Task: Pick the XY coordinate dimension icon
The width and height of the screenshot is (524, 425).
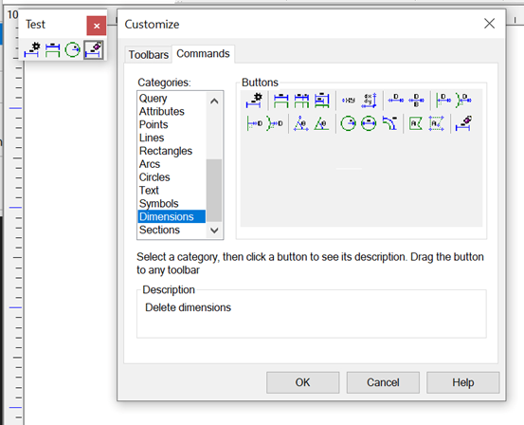Action: click(348, 100)
